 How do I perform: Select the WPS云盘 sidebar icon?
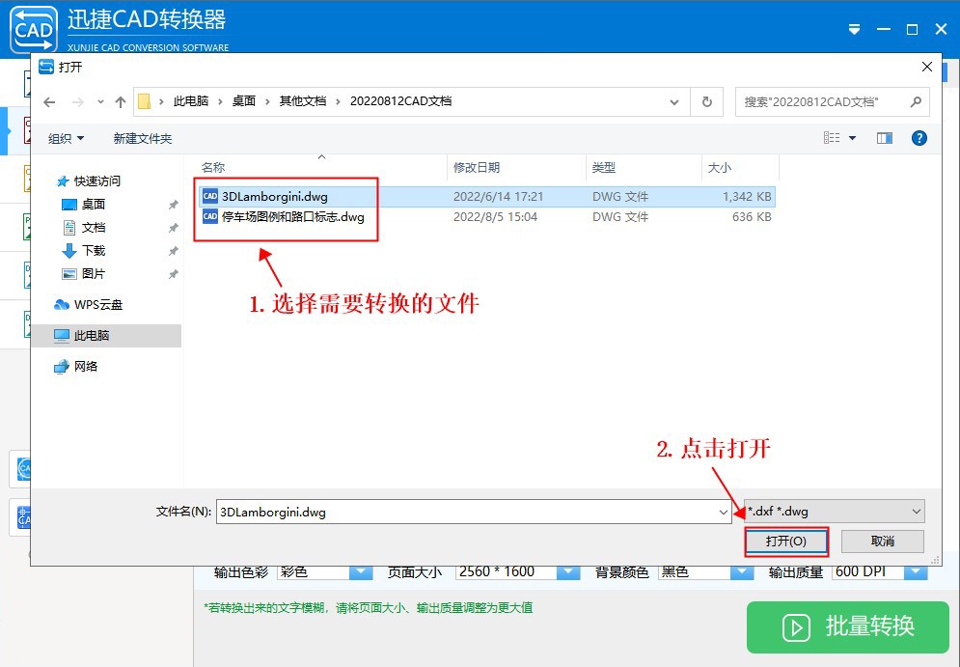60,304
